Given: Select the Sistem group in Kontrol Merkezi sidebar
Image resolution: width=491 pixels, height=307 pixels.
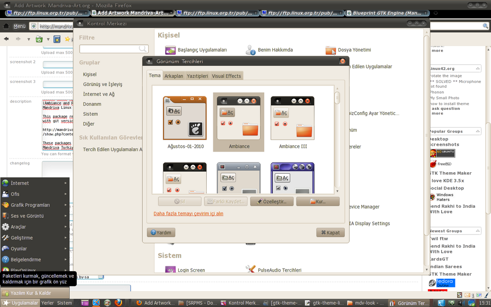Looking at the screenshot, I should (x=91, y=114).
